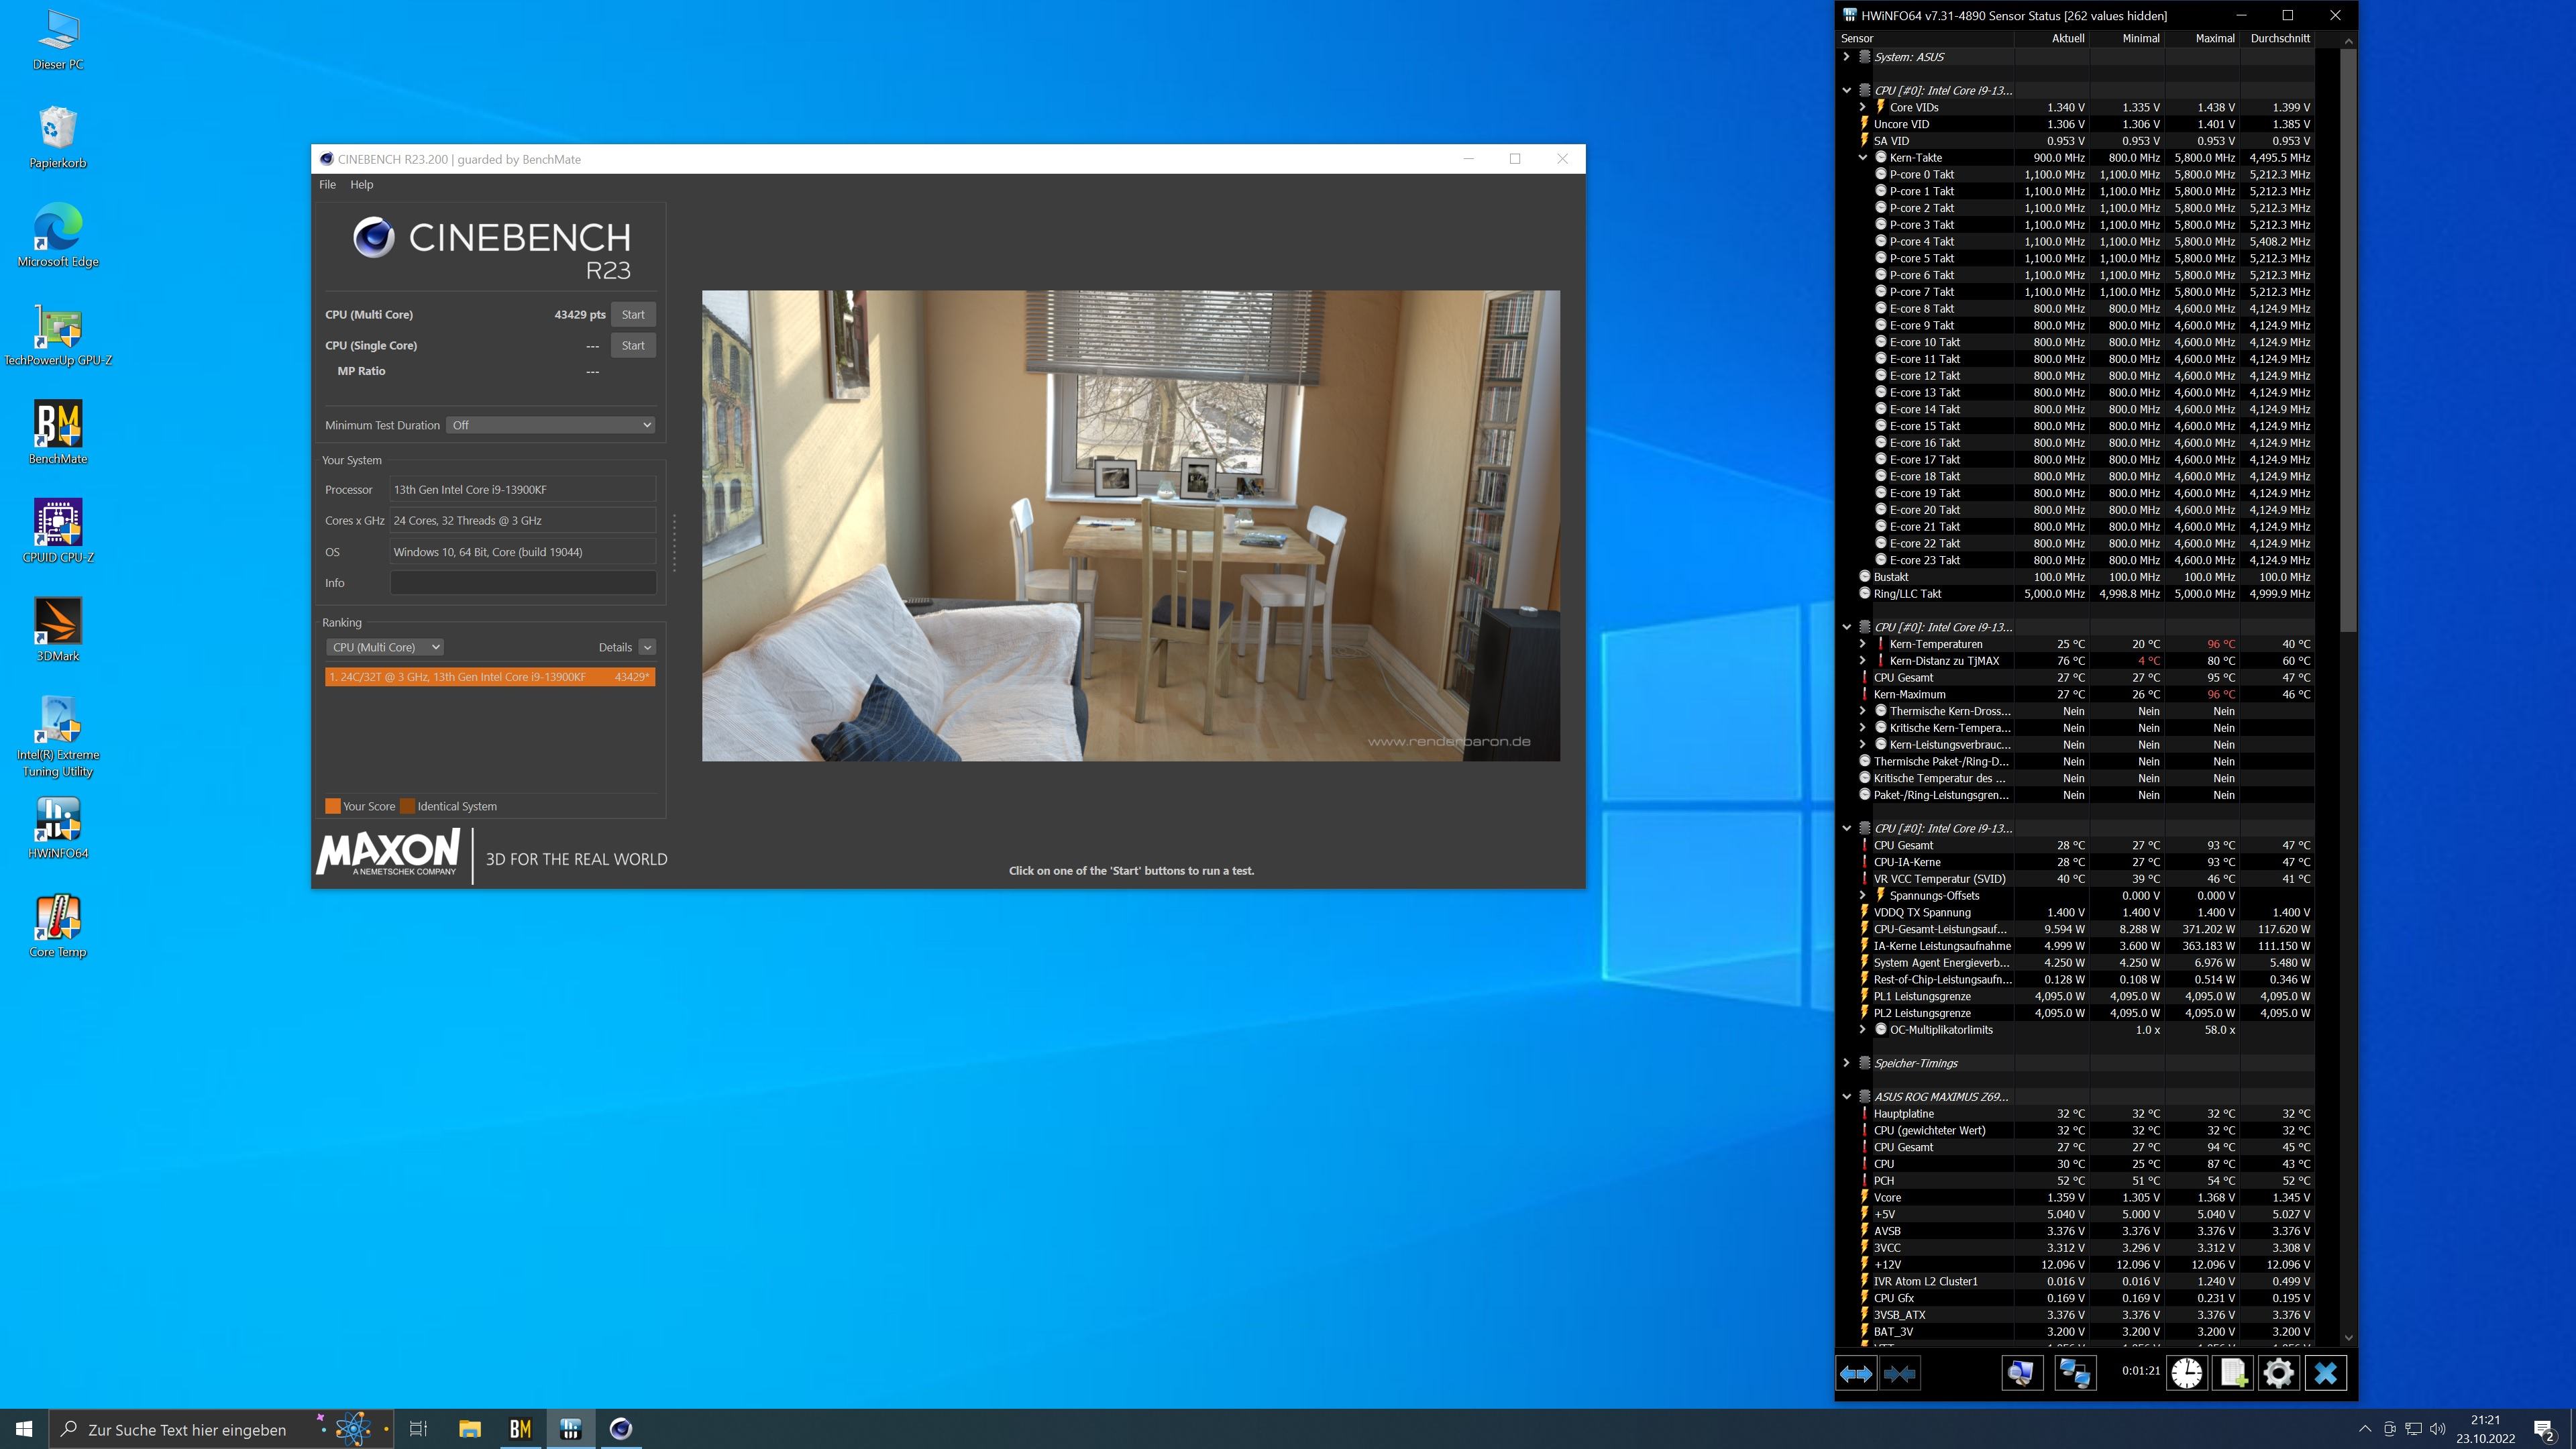
Task: Reset the elapsed timer via the clock icon
Action: click(2187, 1374)
